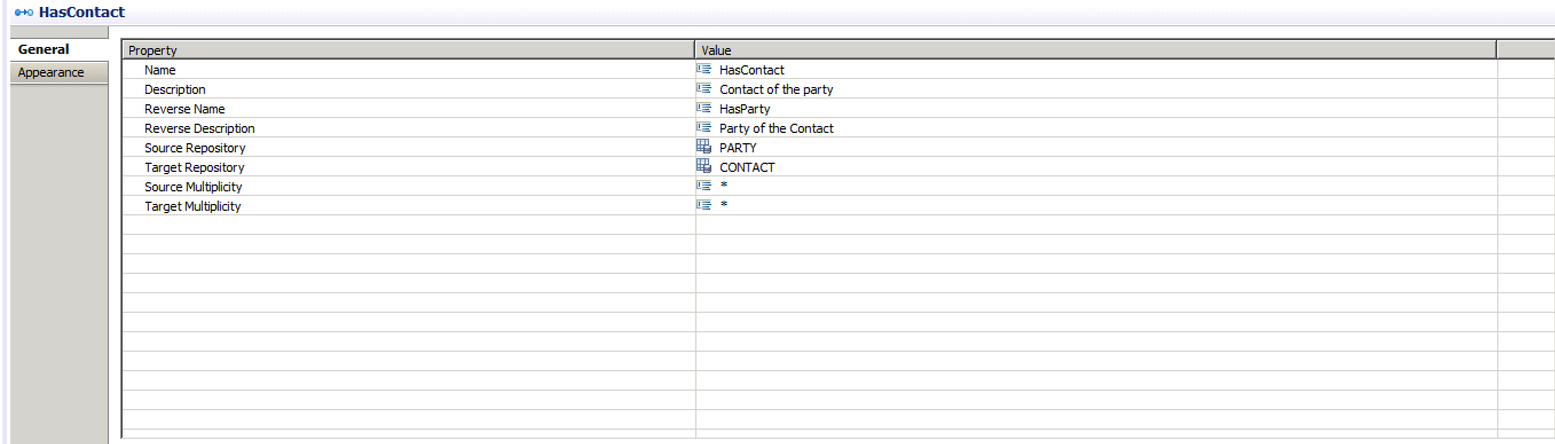Select the Source Multiplicity property label

pos(193,187)
